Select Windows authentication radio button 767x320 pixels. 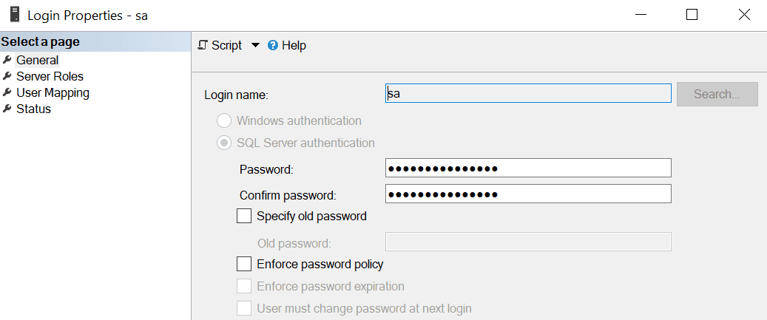pos(223,120)
